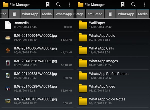Image resolution: width=150 pixels, height=110 pixels.
Task: Tap the WhatsApp Images folder name
Action: [x=103, y=61]
